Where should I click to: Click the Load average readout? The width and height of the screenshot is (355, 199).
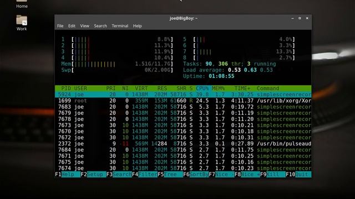(x=228, y=70)
